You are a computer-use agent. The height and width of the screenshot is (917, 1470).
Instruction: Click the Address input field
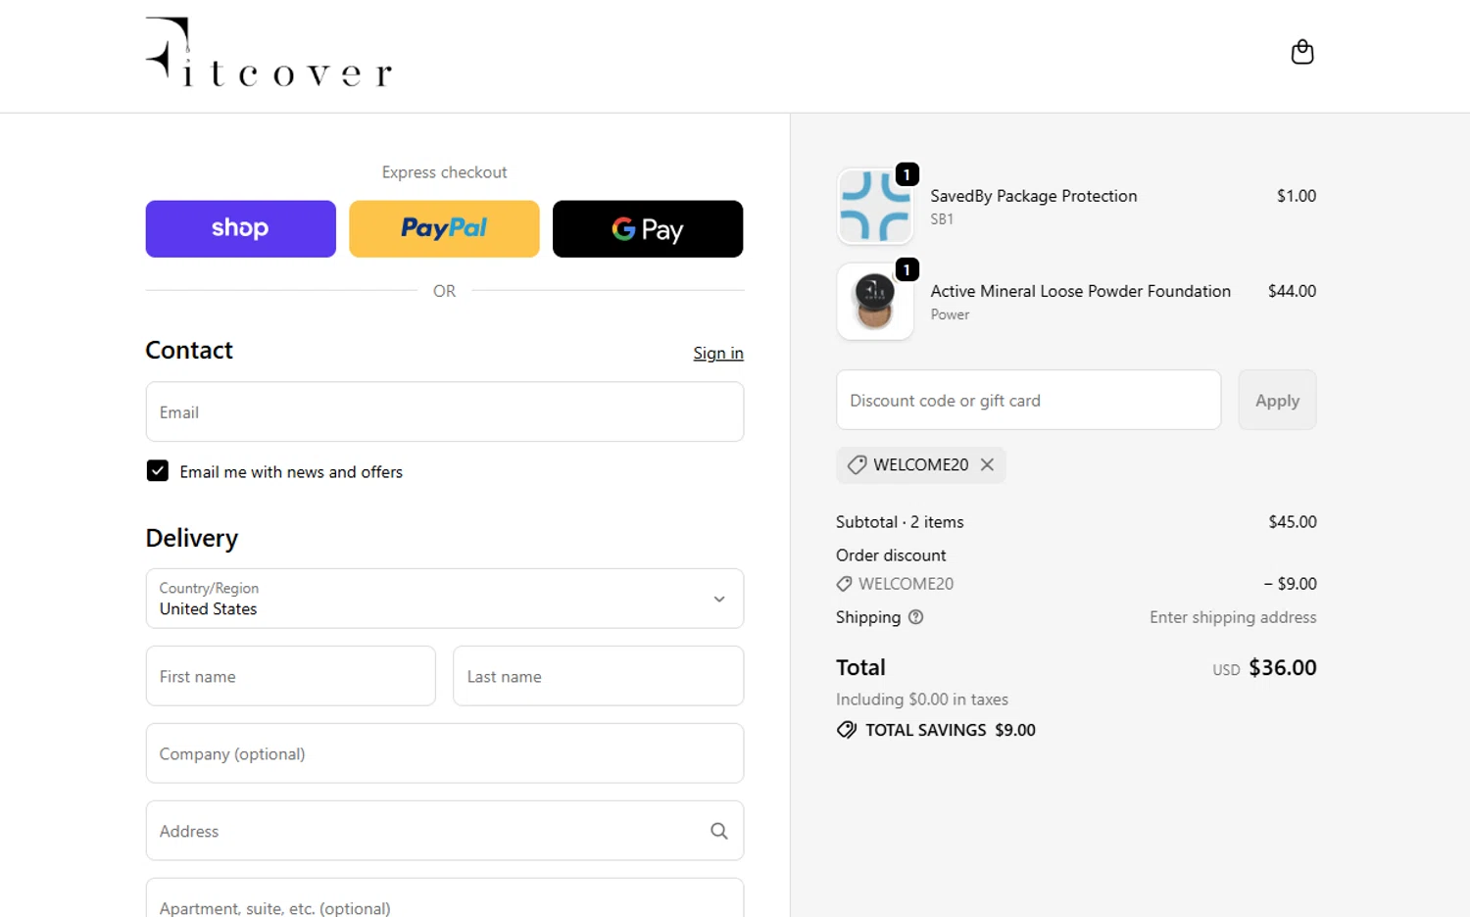click(445, 831)
